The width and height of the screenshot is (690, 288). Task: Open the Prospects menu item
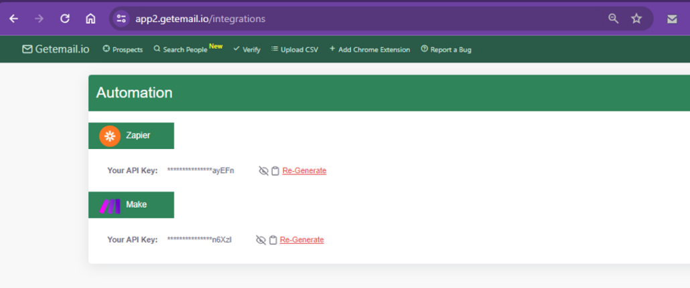(x=123, y=49)
